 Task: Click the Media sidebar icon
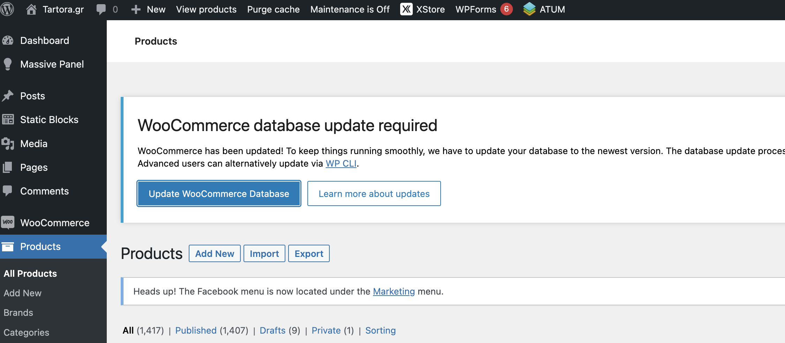click(x=8, y=144)
